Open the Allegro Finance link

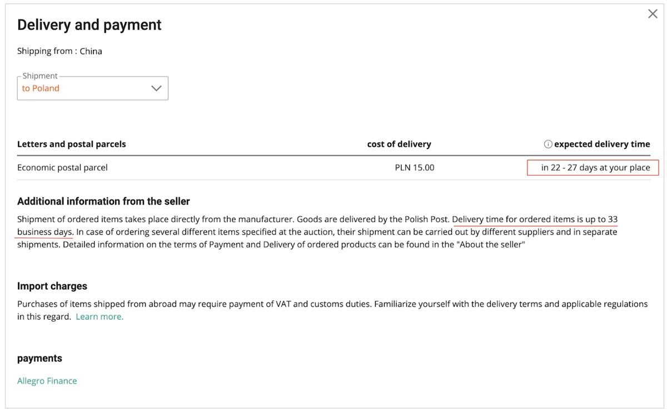[x=47, y=381]
